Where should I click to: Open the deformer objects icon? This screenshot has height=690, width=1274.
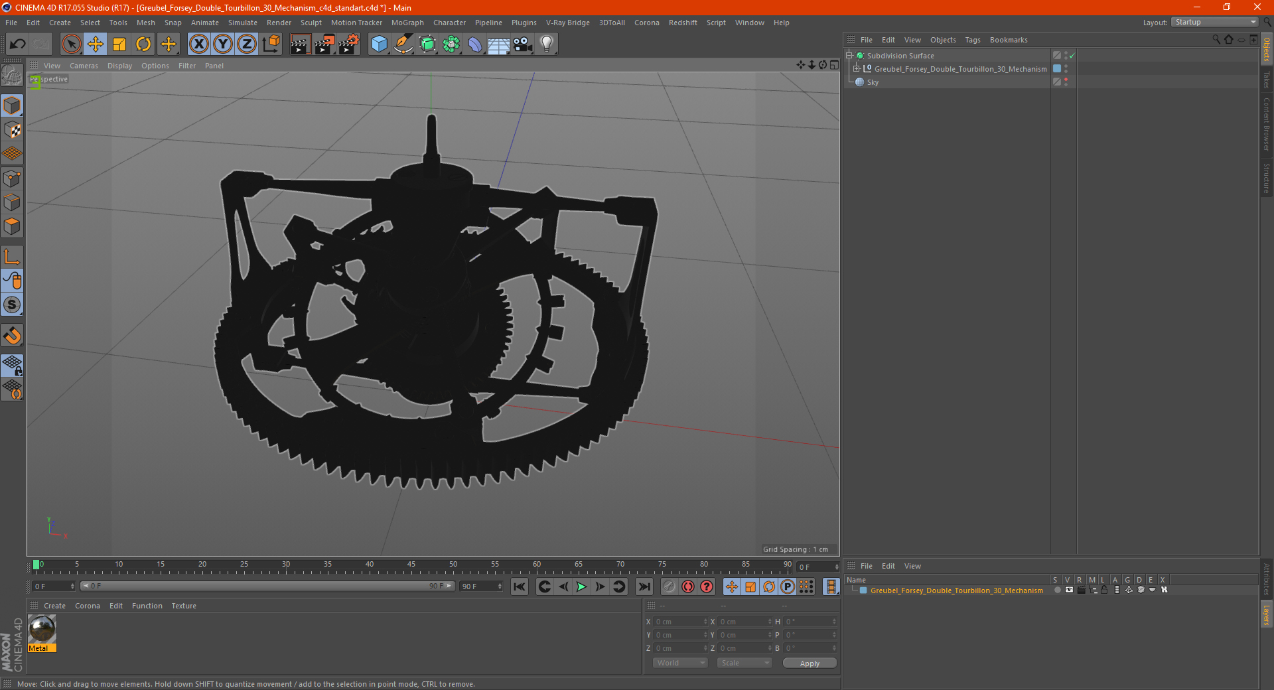click(475, 44)
